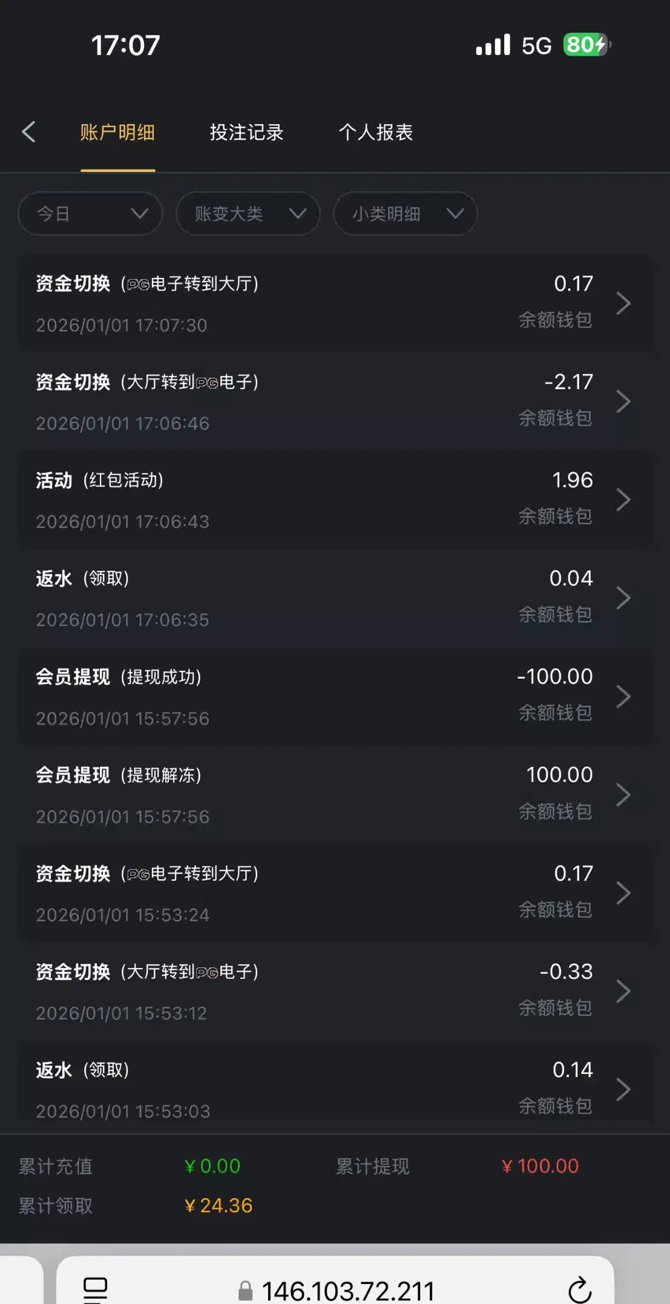
Task: Open details arrow for 15:53:03 返水 entry
Action: [623, 1089]
